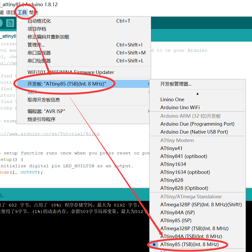Viewport: 252px width, 252px height.
Task: Click the board list scroll-up arrow
Action: click(198, 94)
